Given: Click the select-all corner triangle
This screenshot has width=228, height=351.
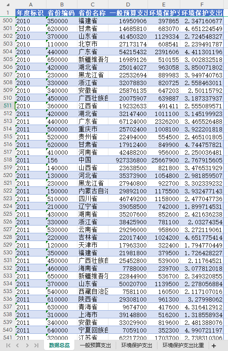Looking at the screenshot, I should [8, 4].
